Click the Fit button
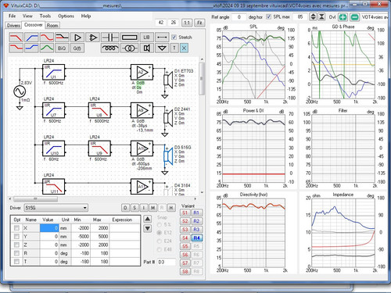Viewport: 391px width, 293px height. click(199, 23)
